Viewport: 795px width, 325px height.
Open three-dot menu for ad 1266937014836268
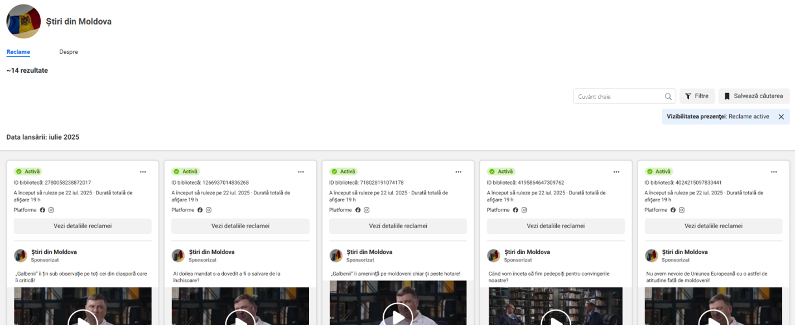pos(301,172)
